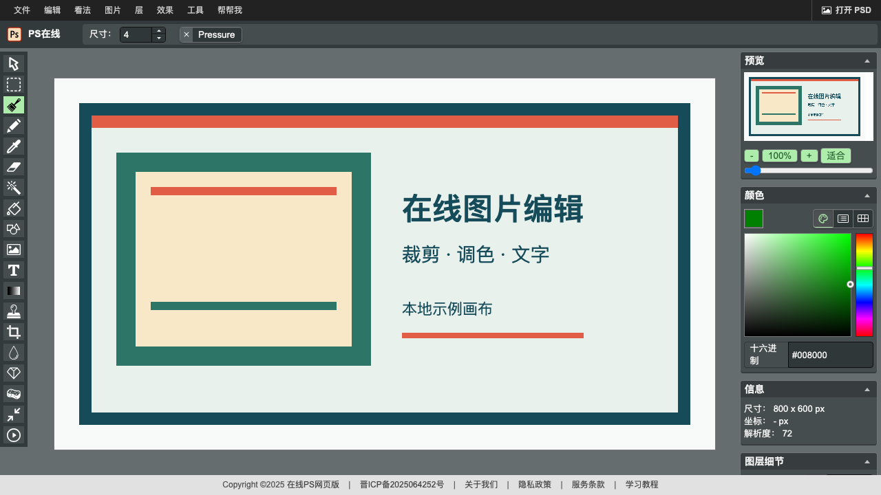This screenshot has width=881, height=495.
Task: Choose the Magic Wand tool
Action: click(x=14, y=188)
